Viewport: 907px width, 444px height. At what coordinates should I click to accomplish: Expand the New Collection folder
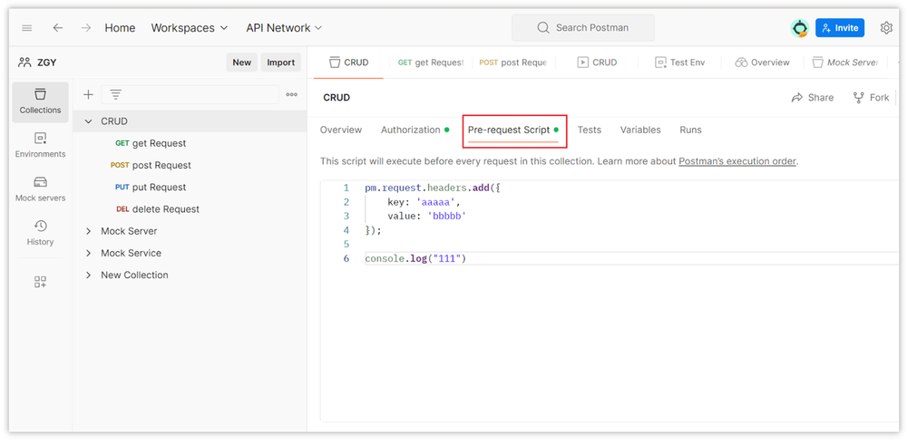[x=89, y=275]
